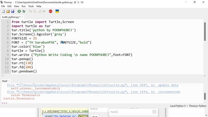Stop the program with red STOP icon
This screenshot has height=117, width=208.
click(51, 11)
